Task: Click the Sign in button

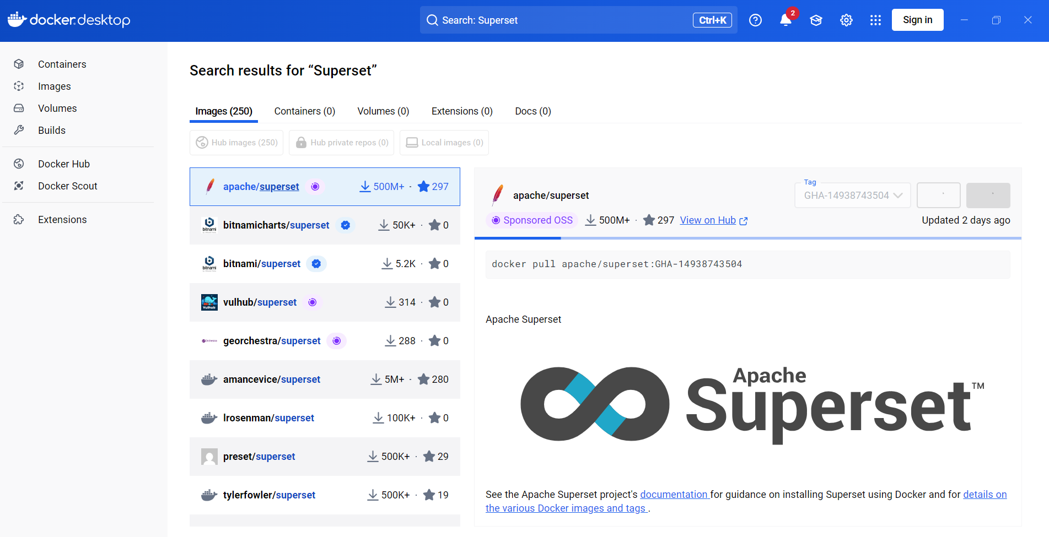Action: tap(917, 20)
